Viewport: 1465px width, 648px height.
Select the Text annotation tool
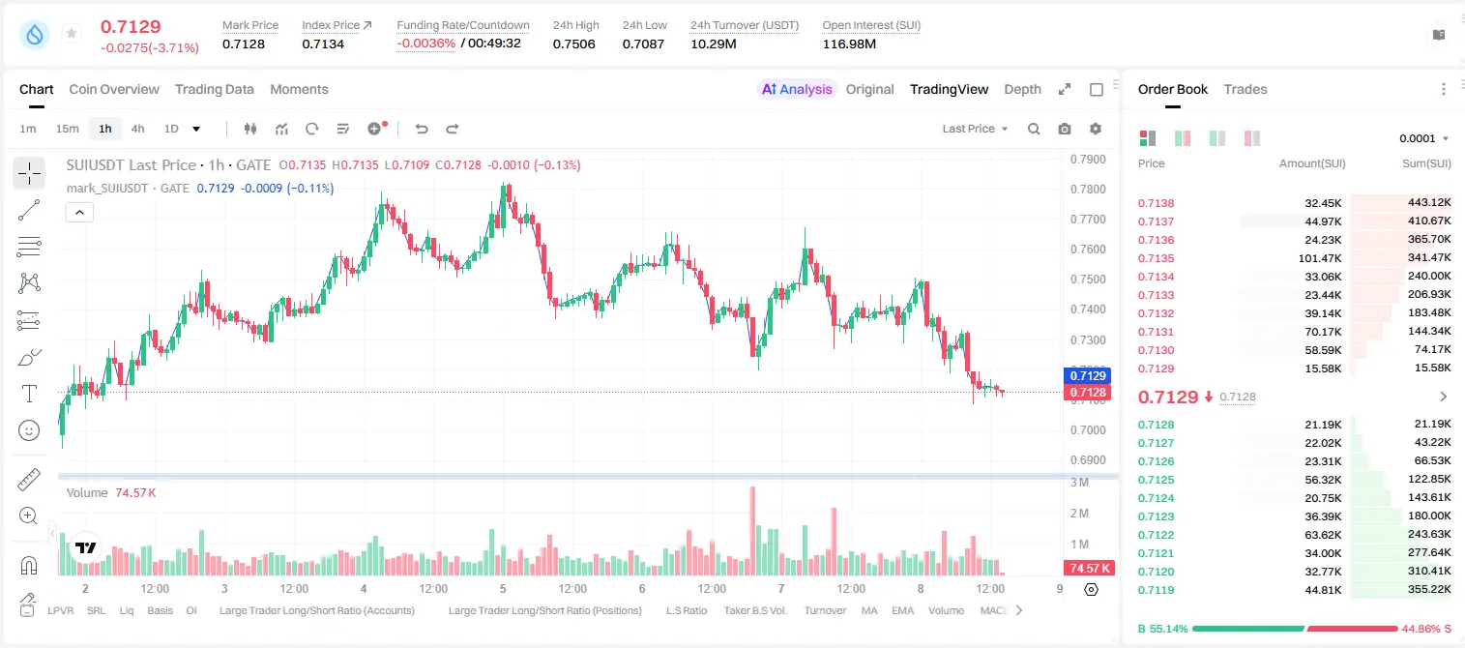[x=29, y=394]
